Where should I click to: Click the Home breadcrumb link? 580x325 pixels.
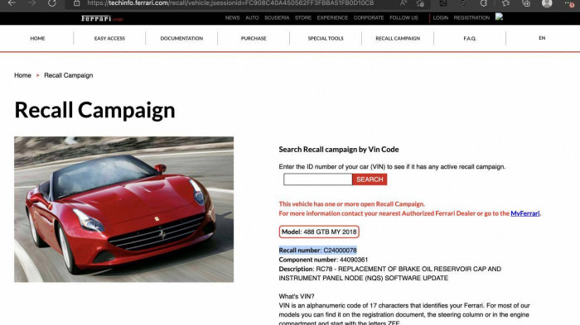click(22, 75)
